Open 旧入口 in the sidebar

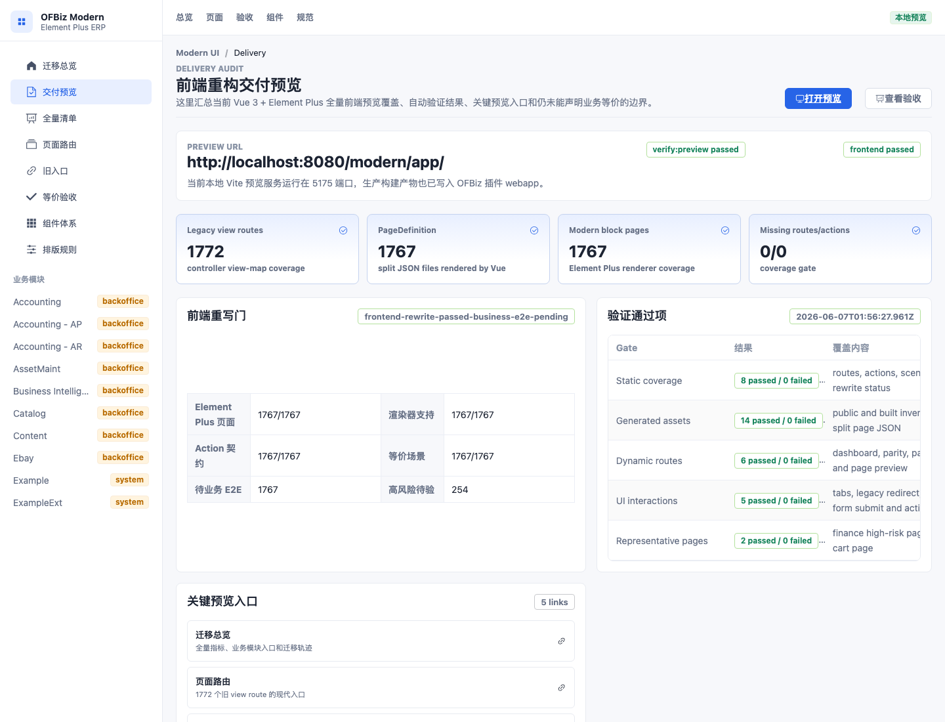pyautogui.click(x=81, y=171)
